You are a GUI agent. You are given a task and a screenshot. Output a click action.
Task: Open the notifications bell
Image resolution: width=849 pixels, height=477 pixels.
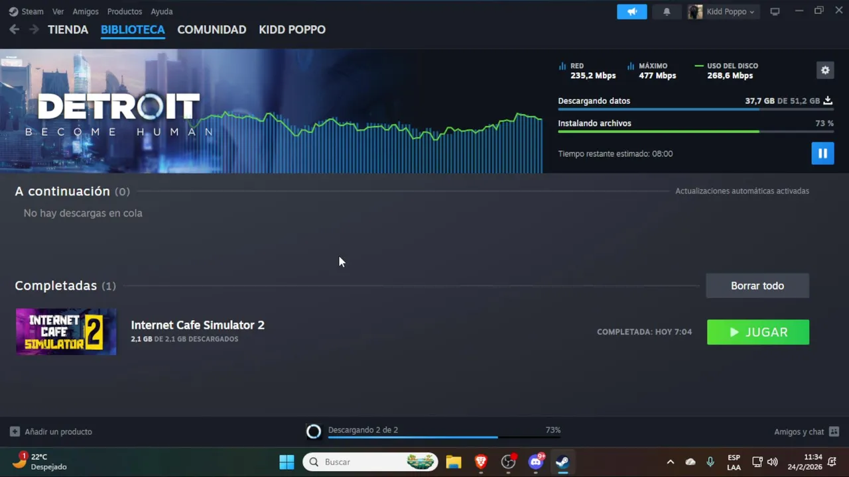pos(667,11)
